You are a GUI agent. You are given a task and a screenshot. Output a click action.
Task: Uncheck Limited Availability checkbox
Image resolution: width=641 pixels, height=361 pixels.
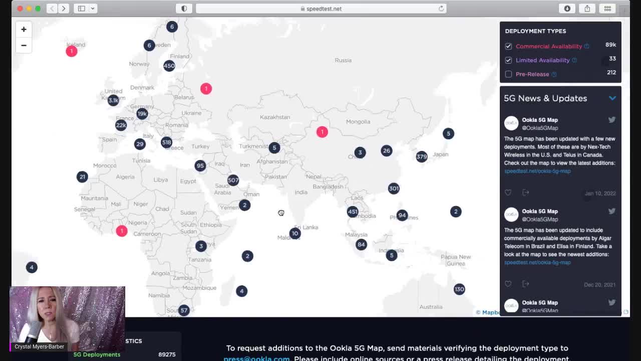[x=508, y=60]
